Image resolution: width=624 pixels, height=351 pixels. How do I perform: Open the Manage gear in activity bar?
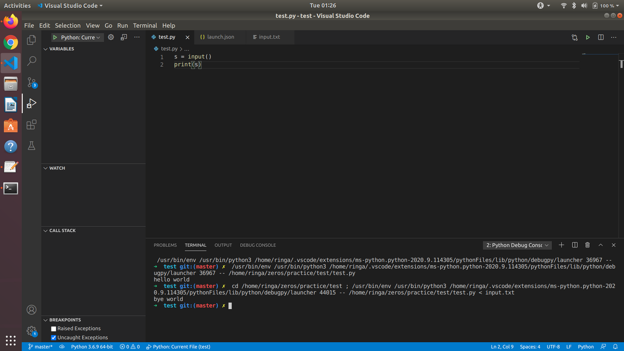[x=32, y=331]
